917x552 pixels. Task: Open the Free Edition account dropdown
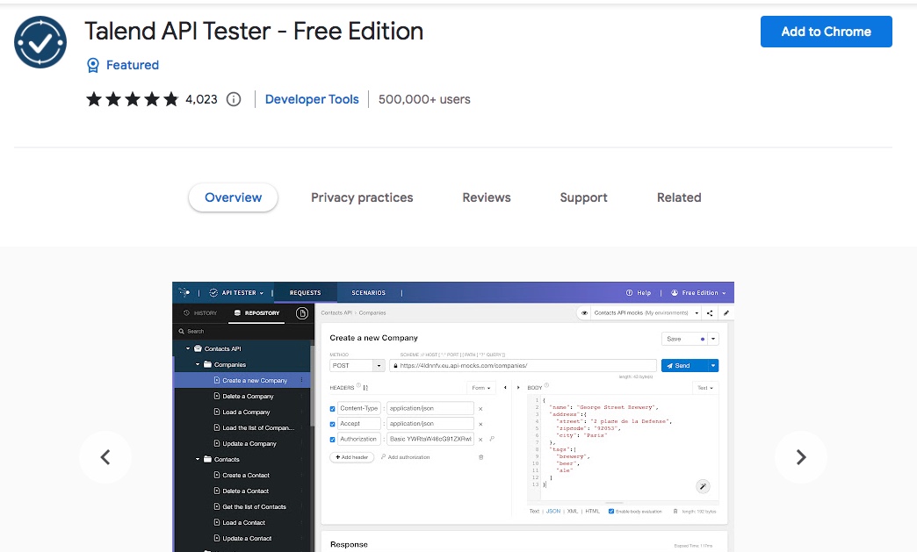[x=698, y=292]
